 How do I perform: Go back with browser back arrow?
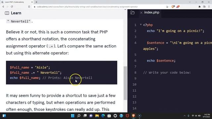tap(3, 7)
